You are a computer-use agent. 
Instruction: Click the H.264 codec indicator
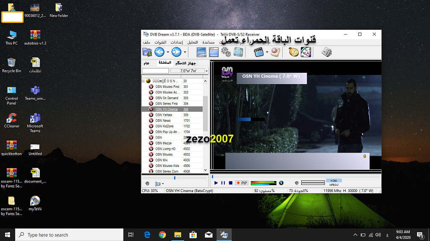tap(334, 181)
